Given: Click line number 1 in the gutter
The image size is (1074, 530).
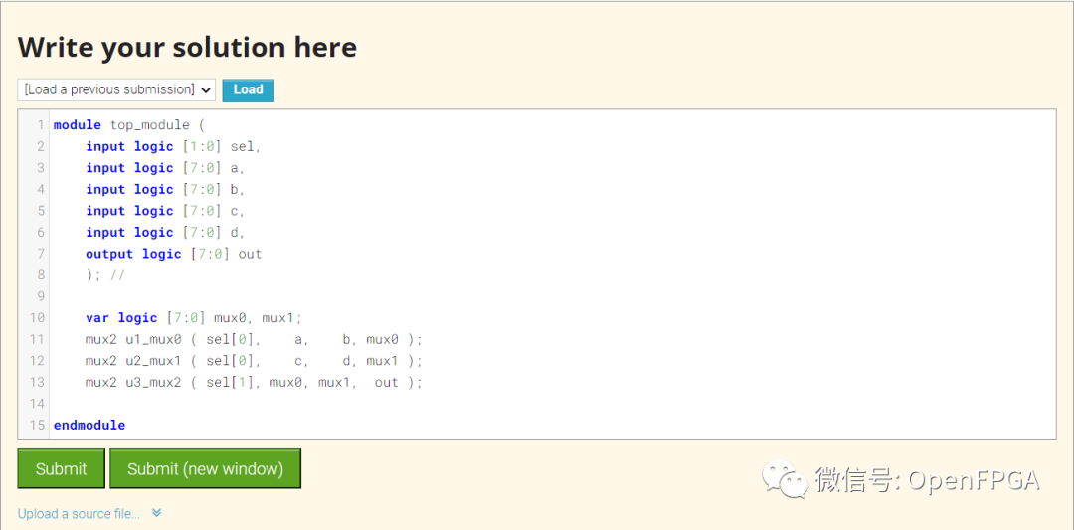Looking at the screenshot, I should 41,125.
